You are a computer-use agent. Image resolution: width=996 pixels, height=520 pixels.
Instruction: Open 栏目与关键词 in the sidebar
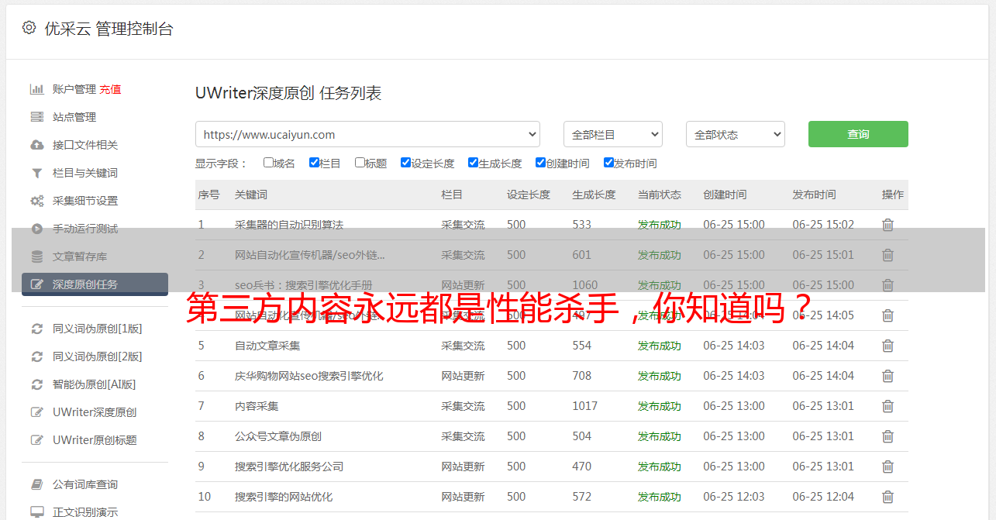tap(85, 173)
